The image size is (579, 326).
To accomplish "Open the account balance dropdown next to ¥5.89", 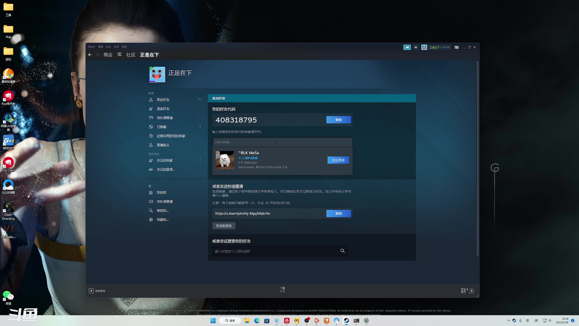I will pos(441,47).
